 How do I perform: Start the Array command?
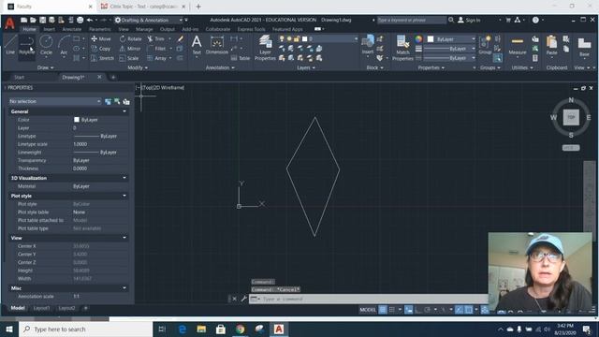click(x=156, y=58)
